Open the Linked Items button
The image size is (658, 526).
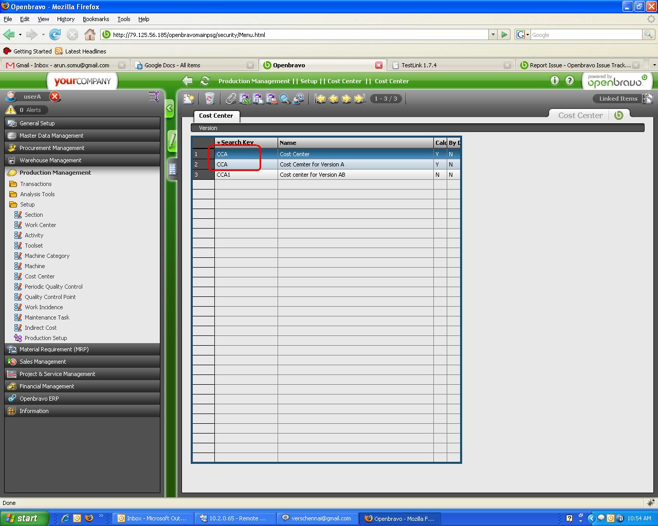623,99
